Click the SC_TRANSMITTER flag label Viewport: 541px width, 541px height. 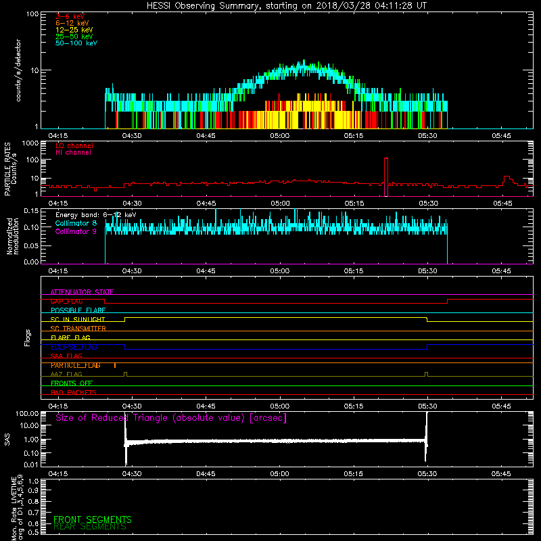coord(78,329)
